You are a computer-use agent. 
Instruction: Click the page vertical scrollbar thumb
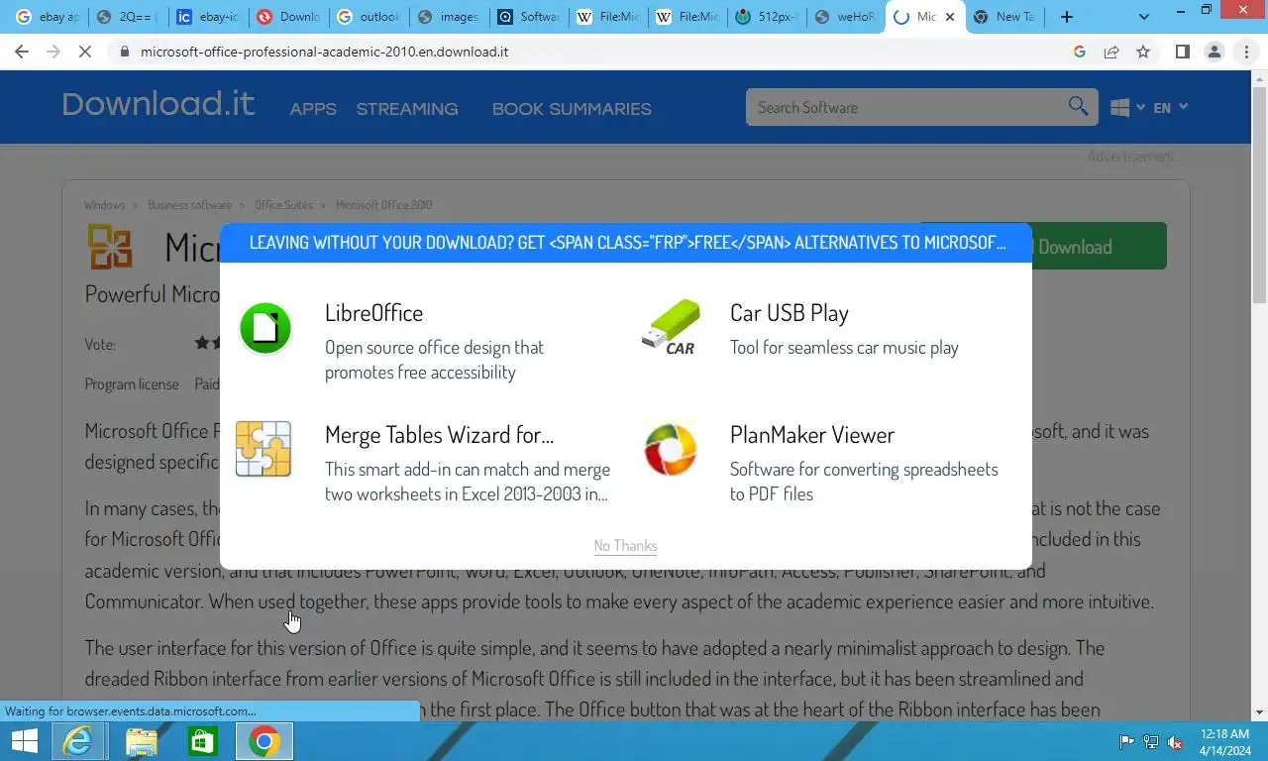click(1259, 193)
